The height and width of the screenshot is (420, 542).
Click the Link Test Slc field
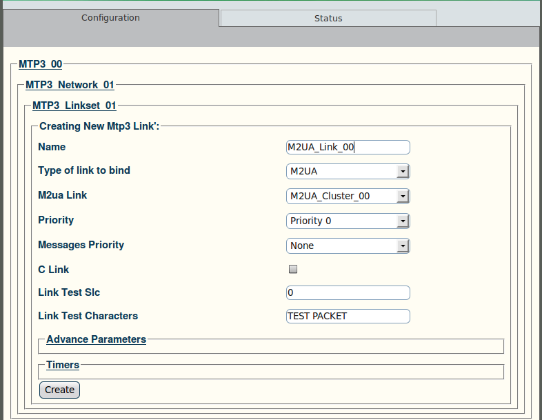point(348,293)
